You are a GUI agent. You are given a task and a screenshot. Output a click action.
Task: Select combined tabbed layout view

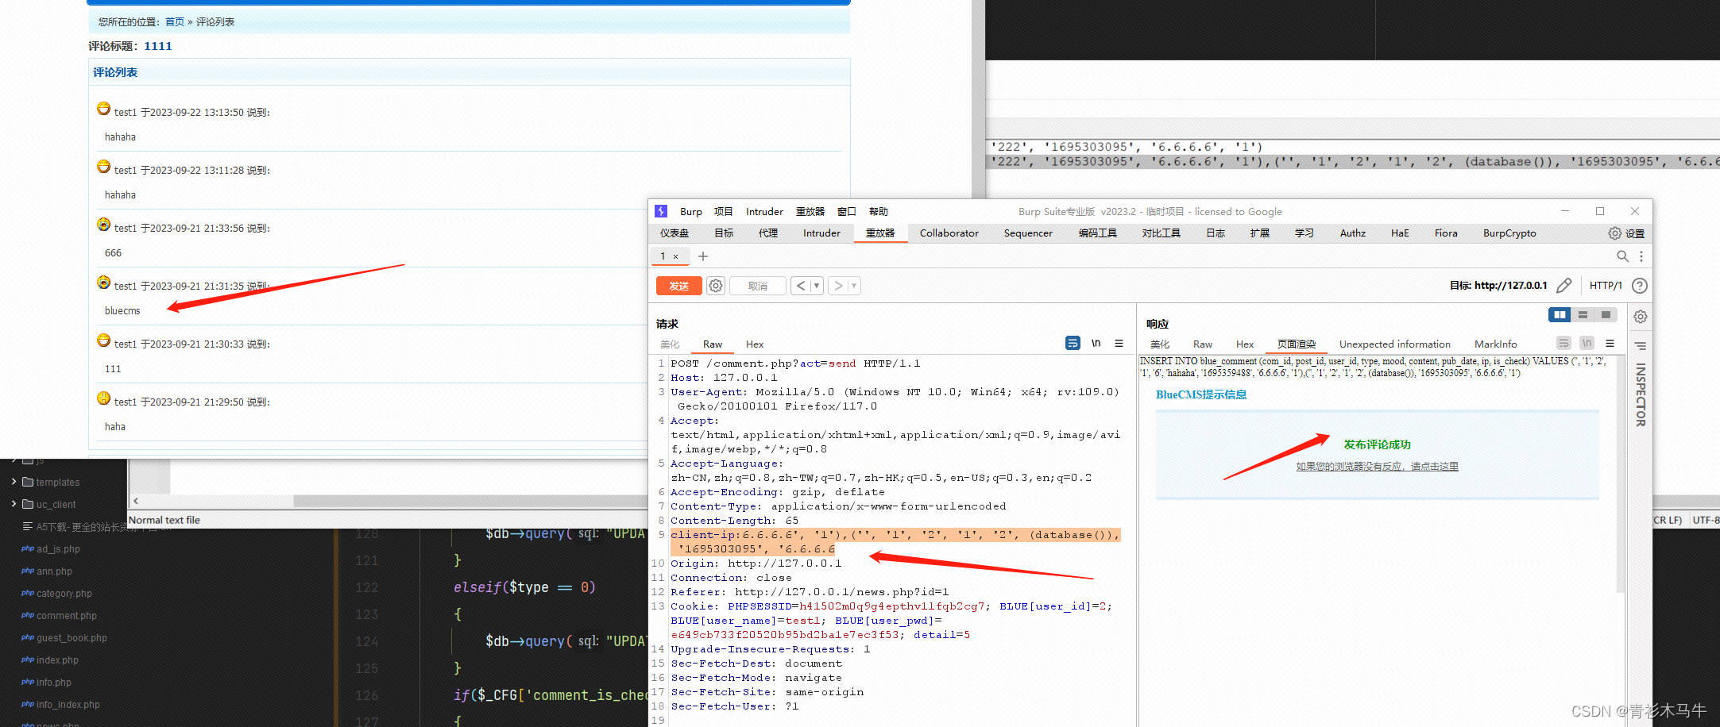click(1606, 315)
